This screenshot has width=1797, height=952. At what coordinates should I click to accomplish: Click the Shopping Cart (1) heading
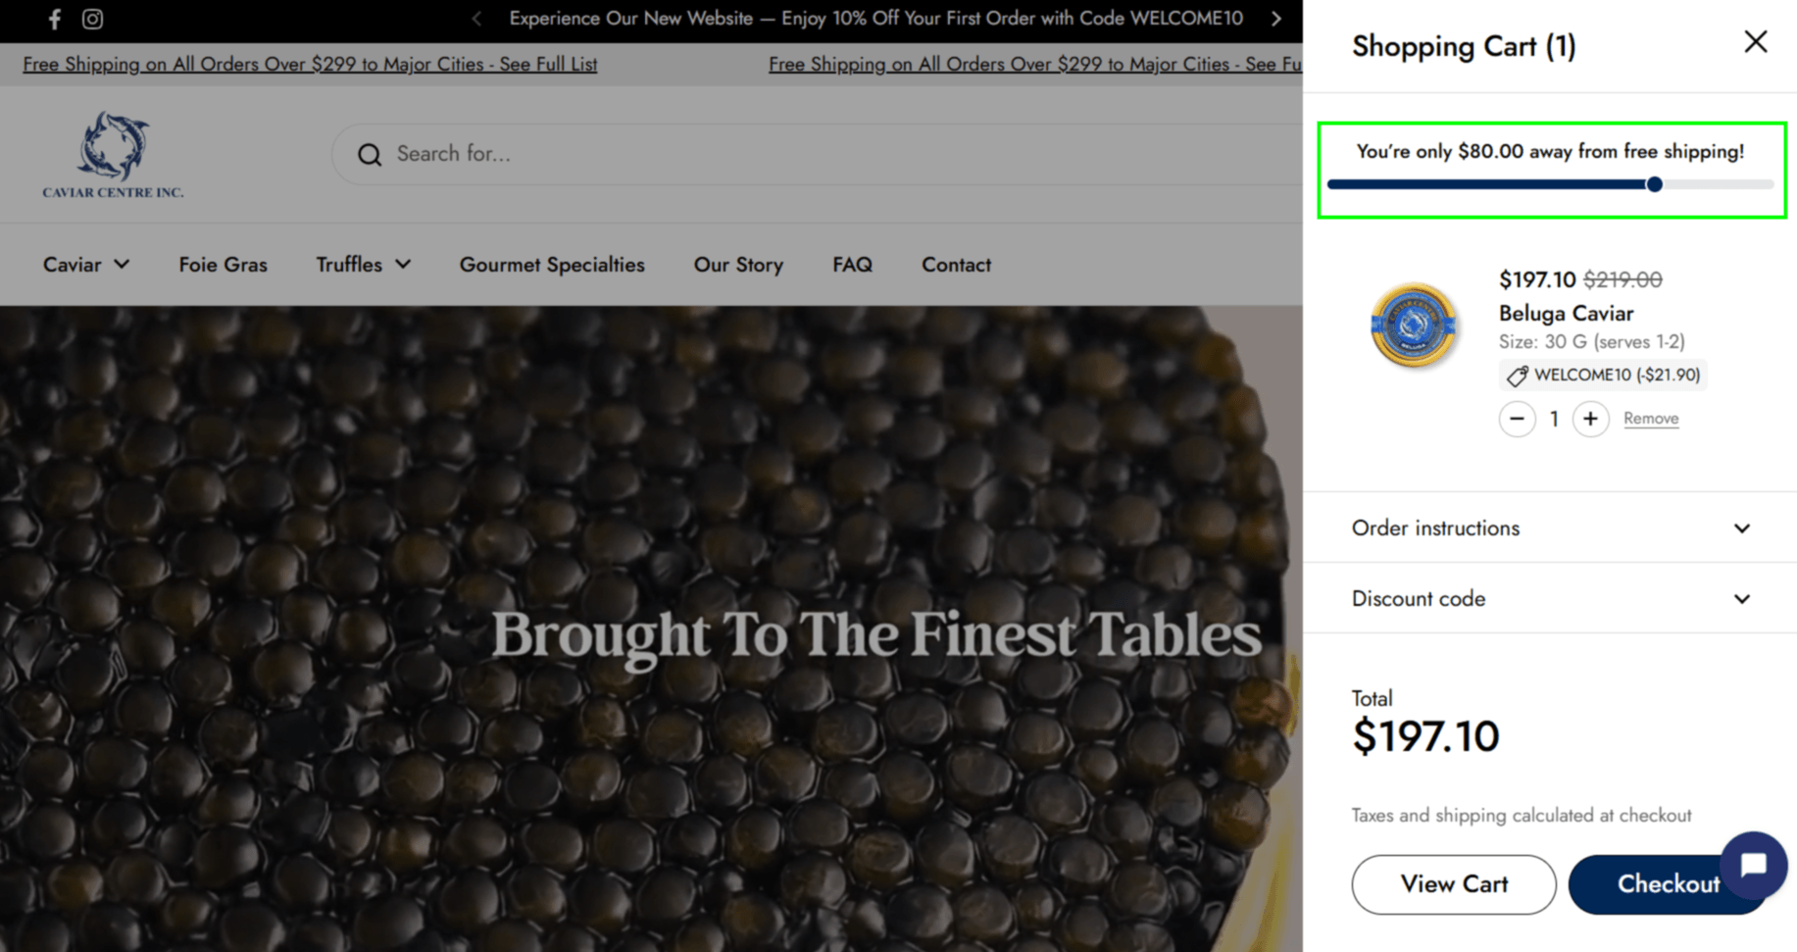pos(1464,46)
